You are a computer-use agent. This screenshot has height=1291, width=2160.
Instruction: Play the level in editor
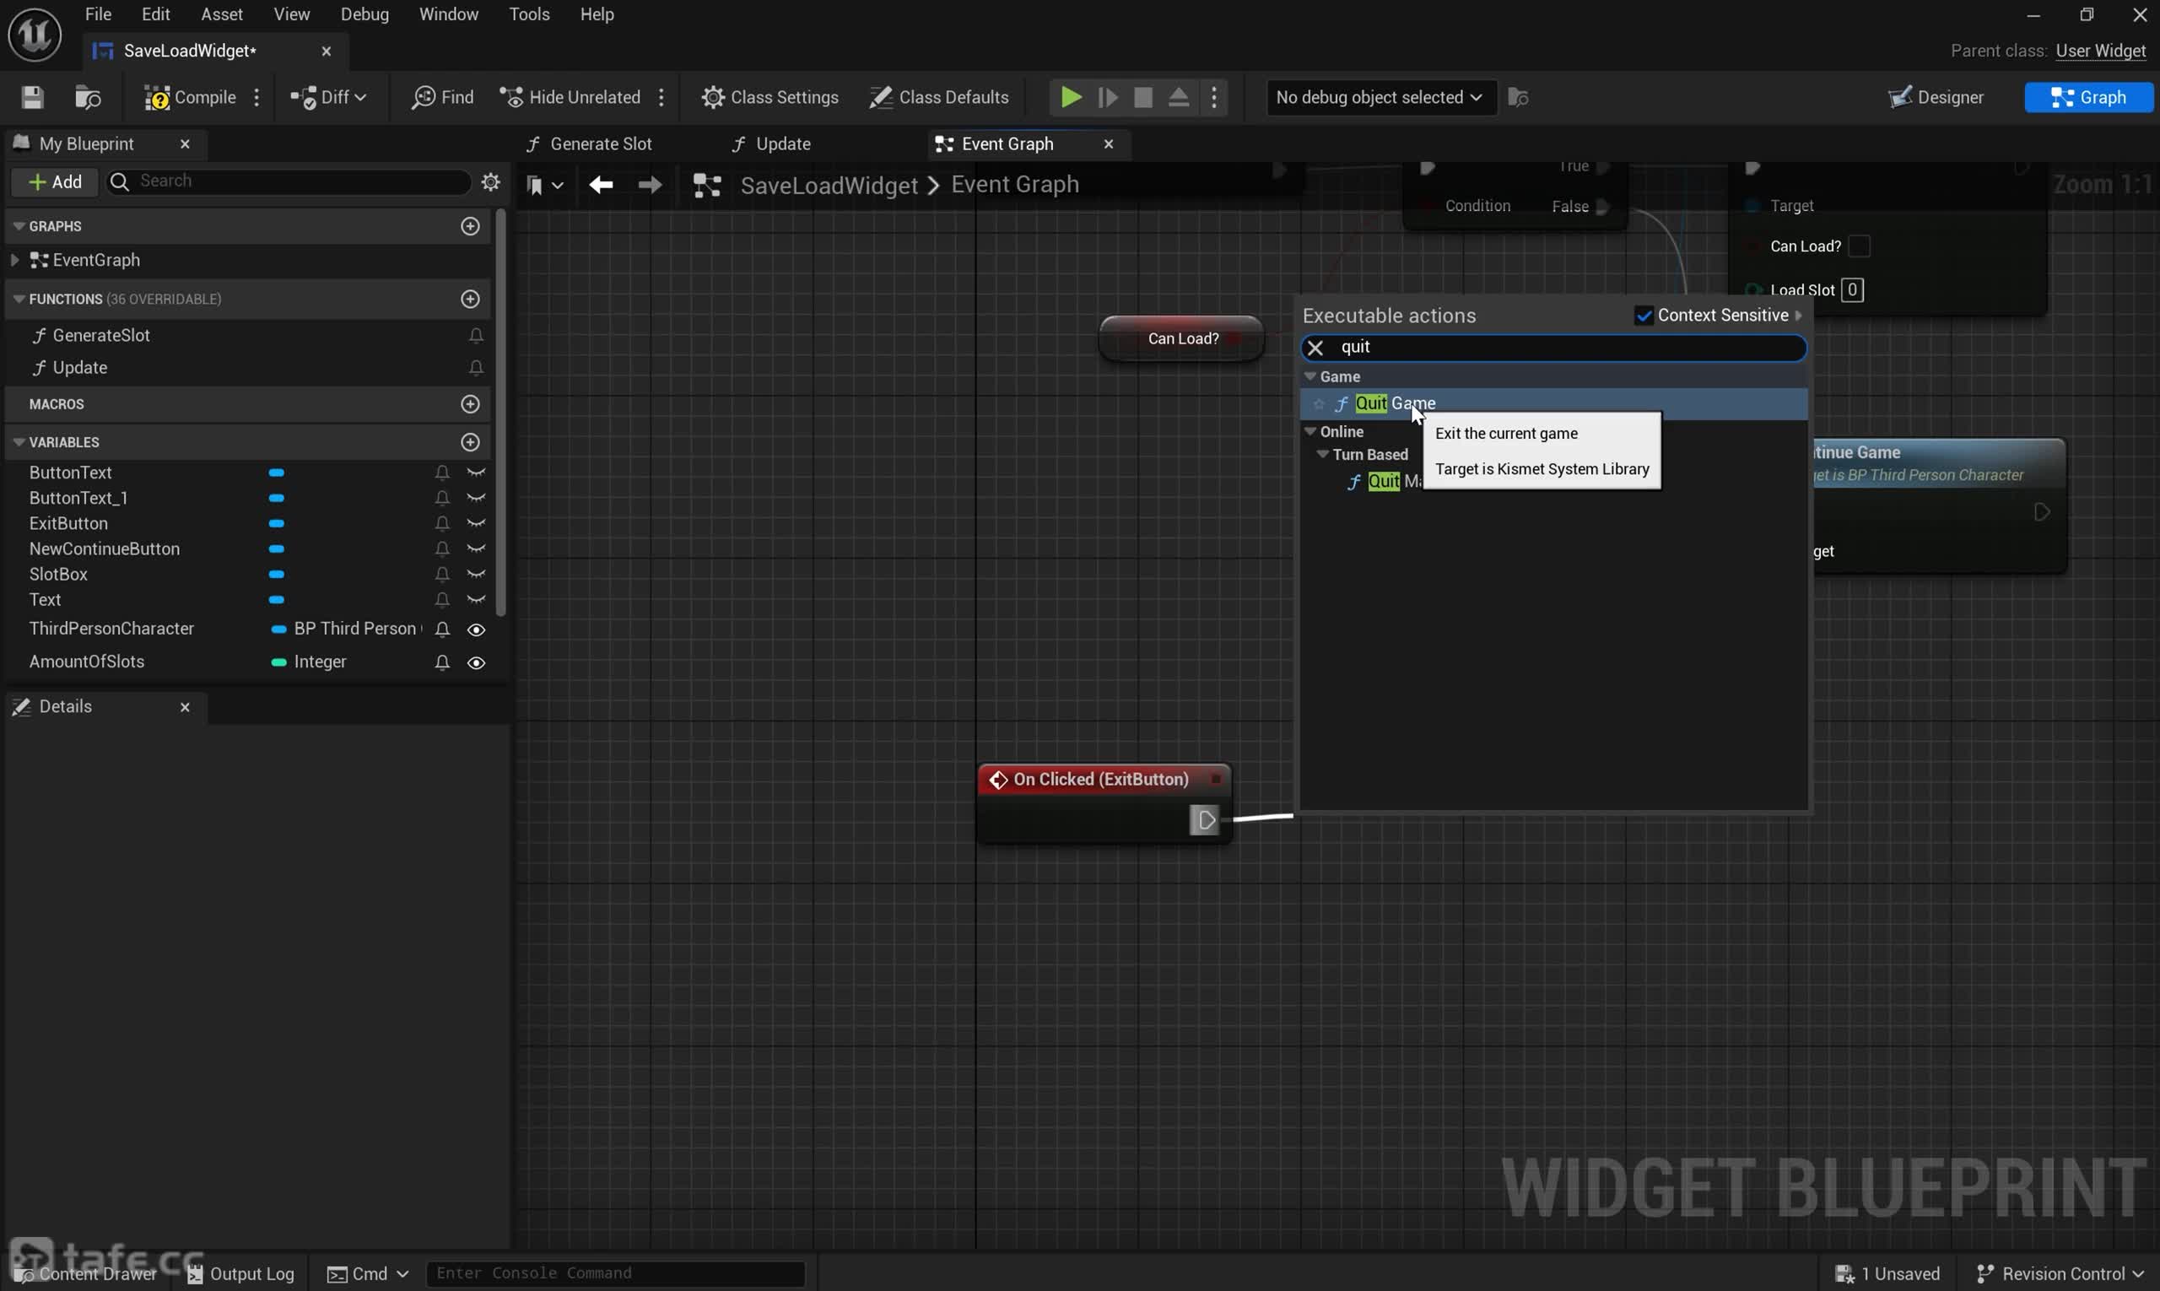[1071, 97]
